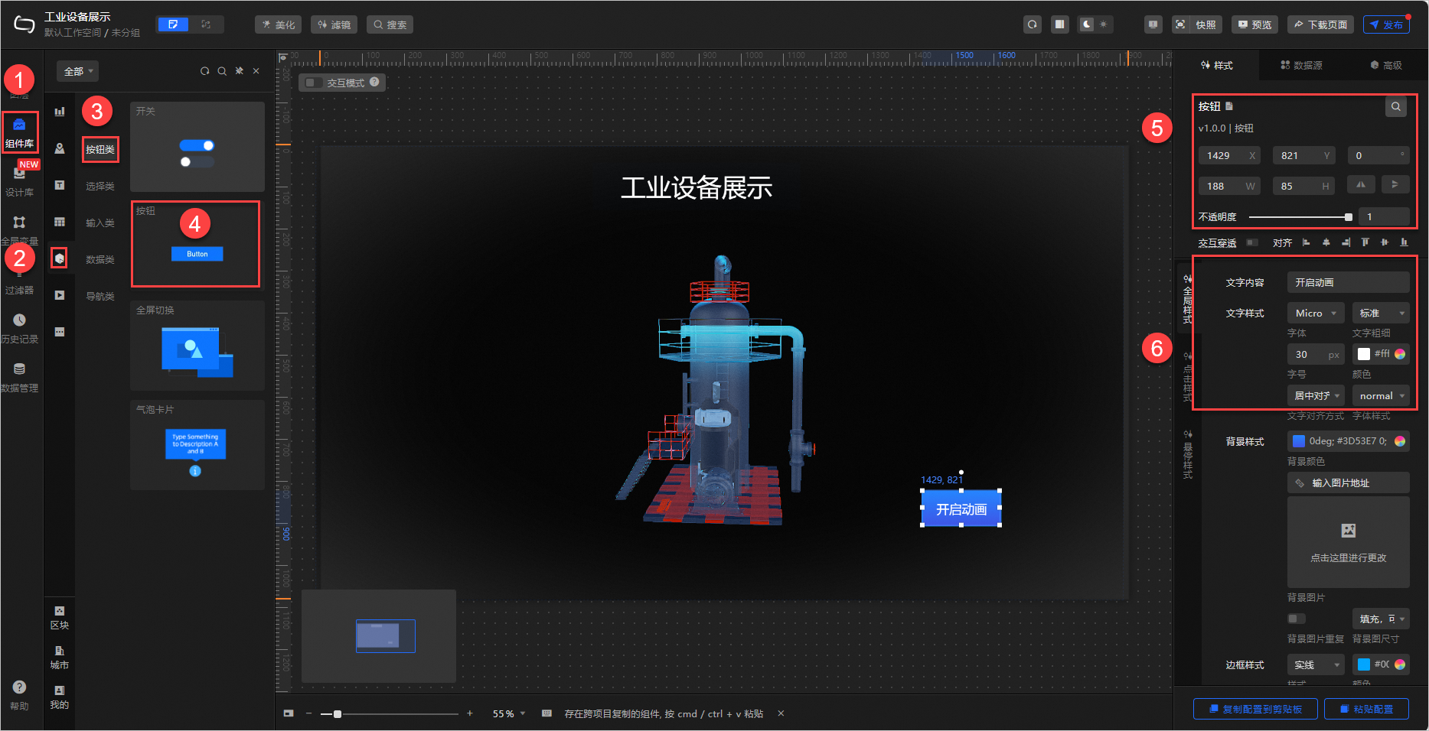Screen dimensions: 1429x731
Task: Align component to horizontal center
Action: point(1326,242)
